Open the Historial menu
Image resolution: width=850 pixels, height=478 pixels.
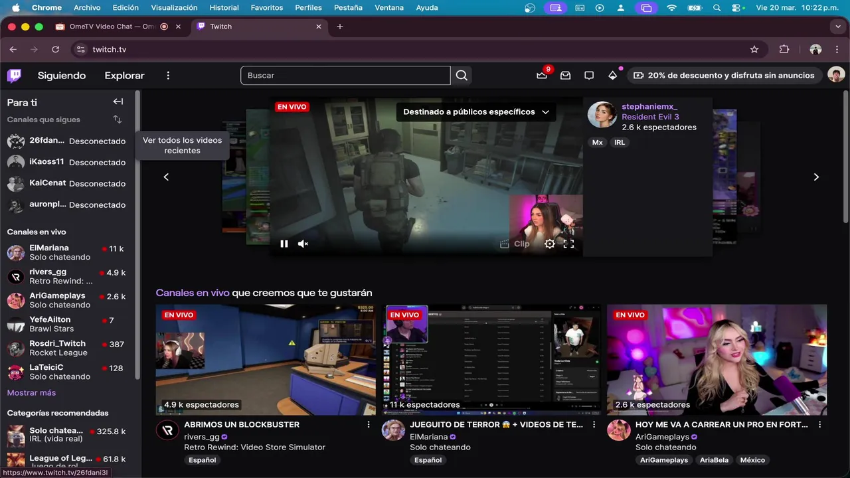tap(224, 8)
